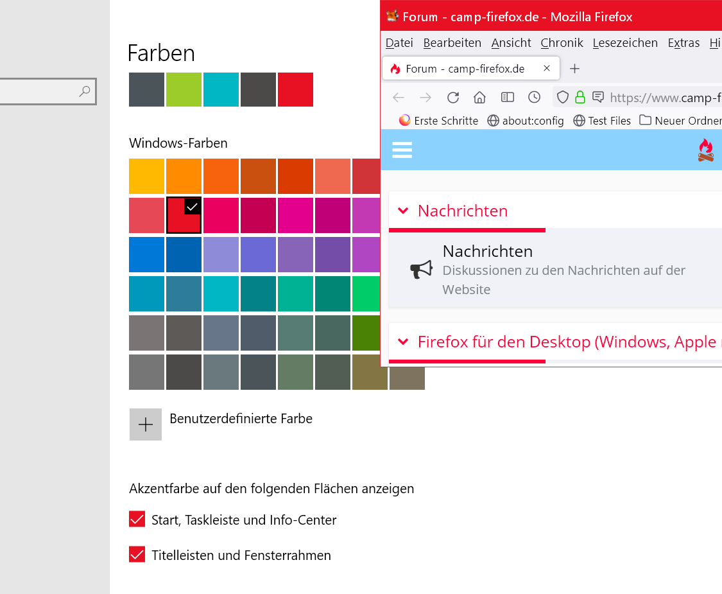Uncheck Titelleisten und Fensterrahmen

[x=137, y=555]
